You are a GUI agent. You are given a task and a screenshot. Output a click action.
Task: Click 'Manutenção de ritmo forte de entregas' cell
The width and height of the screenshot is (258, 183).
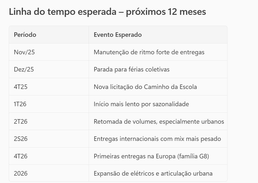[x=149, y=52]
